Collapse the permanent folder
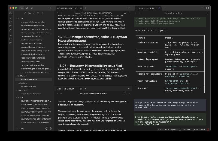 pyautogui.click(x=17, y=76)
